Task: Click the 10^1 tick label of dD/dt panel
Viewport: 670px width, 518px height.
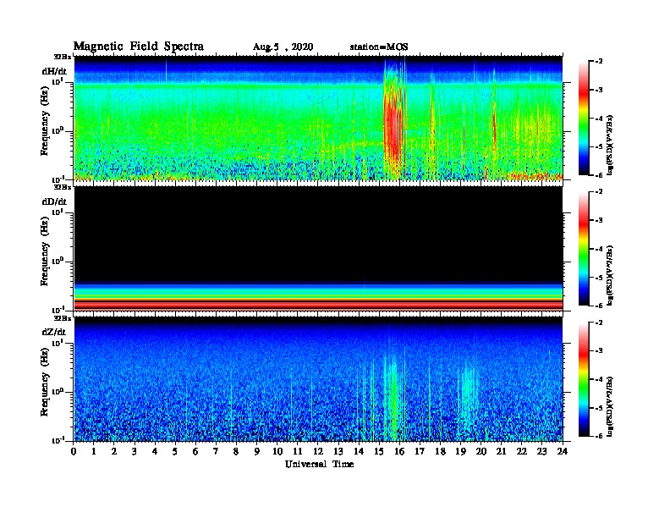Action: click(x=58, y=212)
